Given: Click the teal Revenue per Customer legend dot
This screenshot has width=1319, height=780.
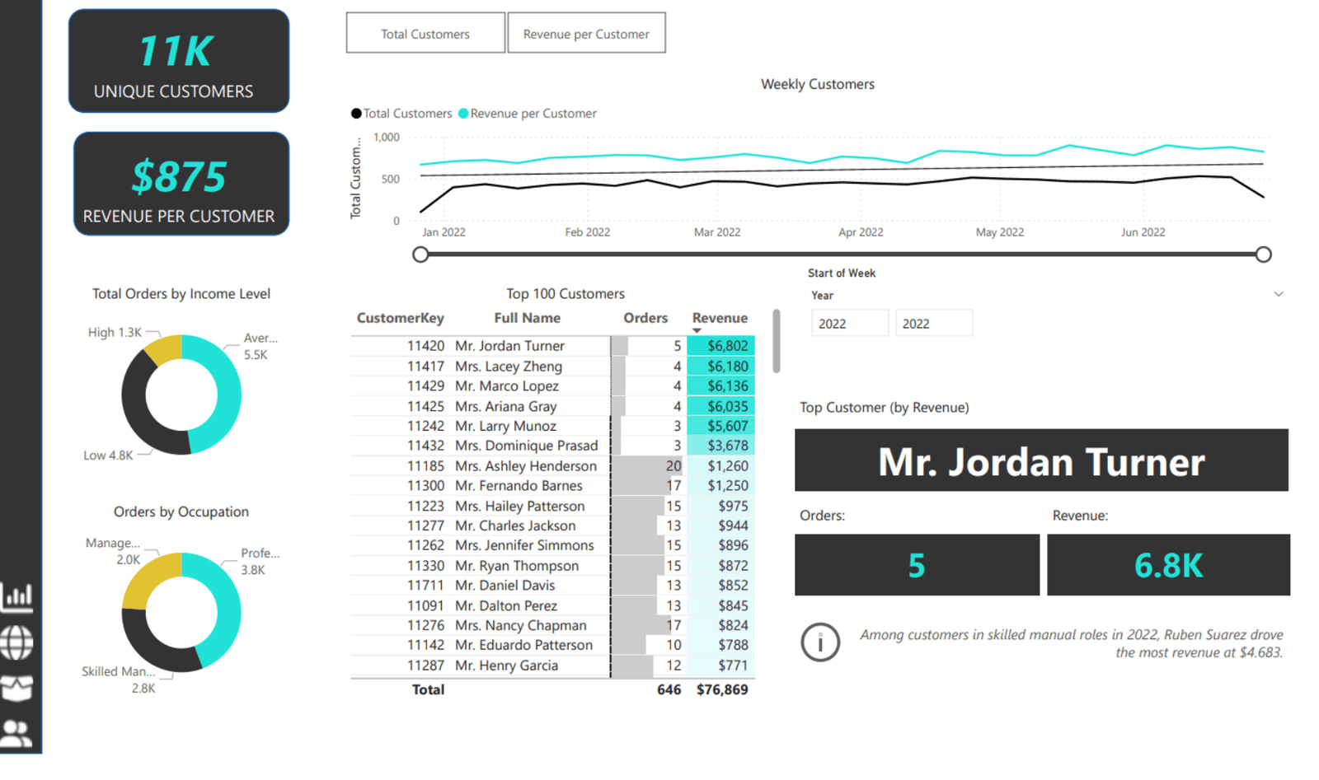Looking at the screenshot, I should 463,114.
